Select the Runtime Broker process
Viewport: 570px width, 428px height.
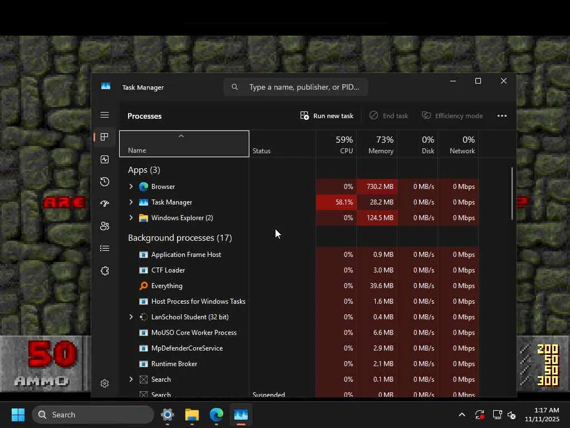coord(299,364)
